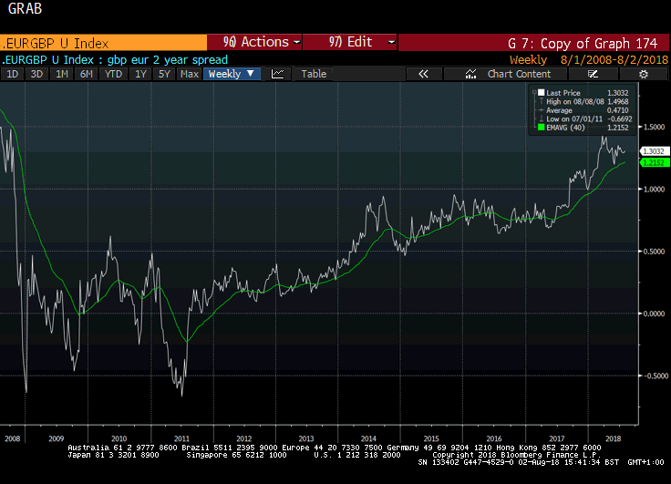
Task: Open chart settings via the gear icon
Action: pyautogui.click(x=644, y=74)
